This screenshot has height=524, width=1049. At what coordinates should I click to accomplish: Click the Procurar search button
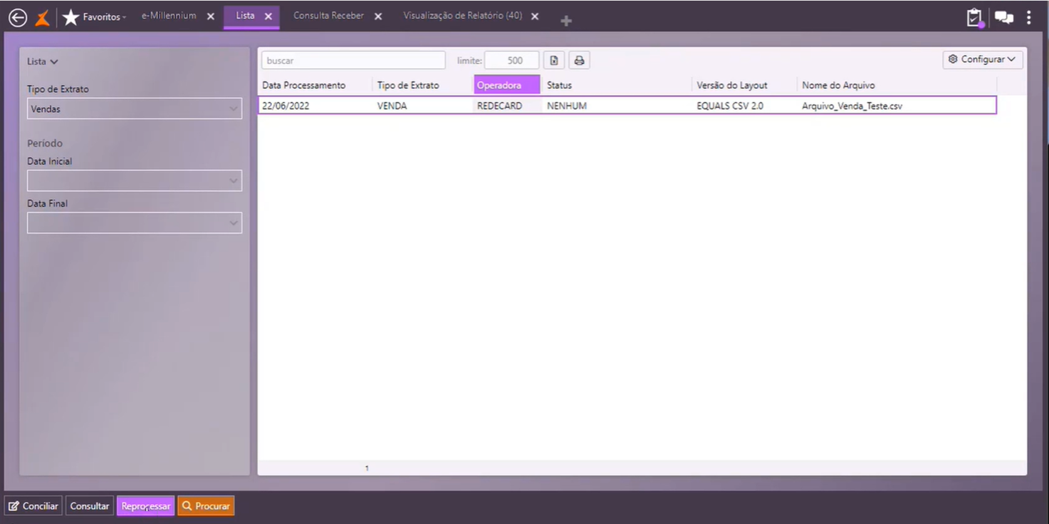pos(206,506)
